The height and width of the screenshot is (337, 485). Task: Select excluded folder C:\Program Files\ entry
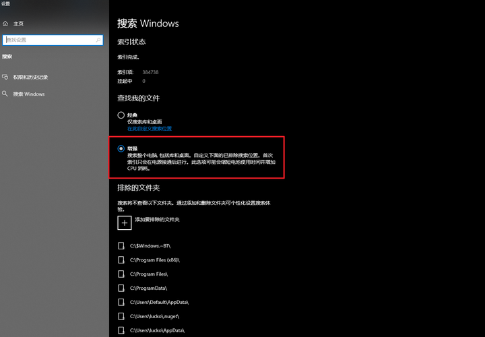149,274
